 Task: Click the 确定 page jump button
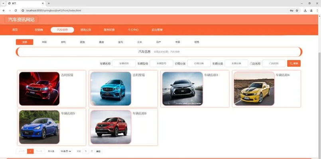pos(98,151)
